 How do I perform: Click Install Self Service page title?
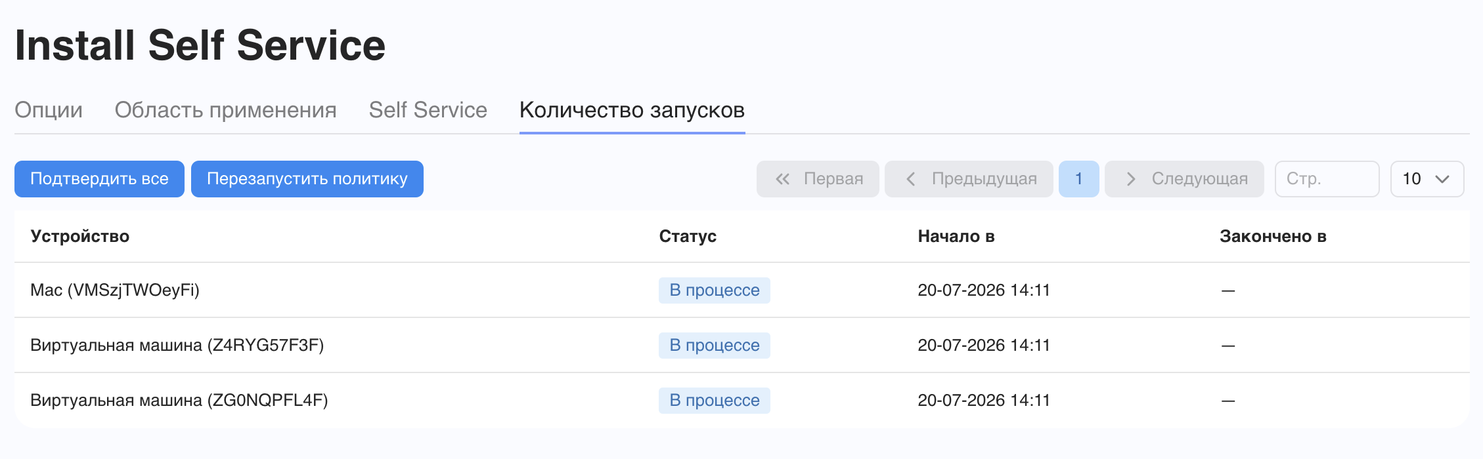200,45
